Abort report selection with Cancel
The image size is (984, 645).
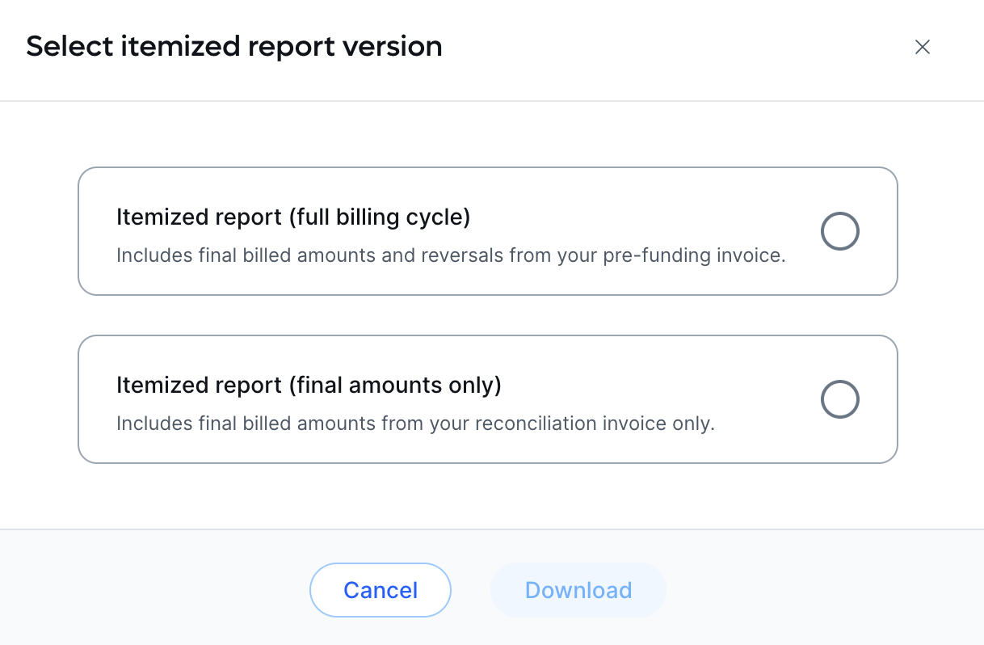381,590
